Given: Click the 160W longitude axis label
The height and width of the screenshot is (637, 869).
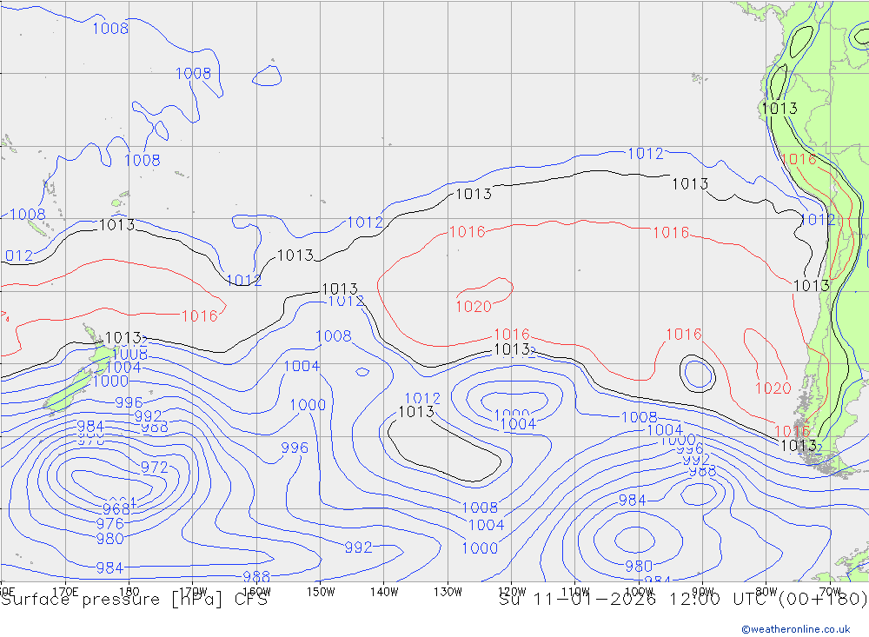Looking at the screenshot, I should [256, 592].
